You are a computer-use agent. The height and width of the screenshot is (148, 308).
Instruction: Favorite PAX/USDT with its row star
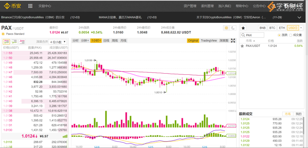[243, 46]
